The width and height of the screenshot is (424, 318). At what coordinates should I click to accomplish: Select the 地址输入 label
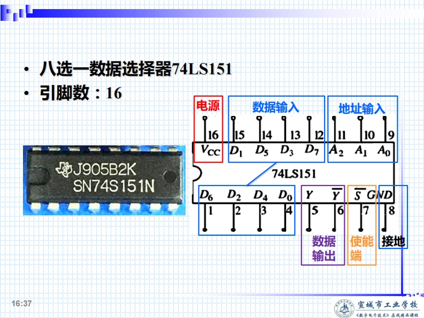tap(362, 108)
